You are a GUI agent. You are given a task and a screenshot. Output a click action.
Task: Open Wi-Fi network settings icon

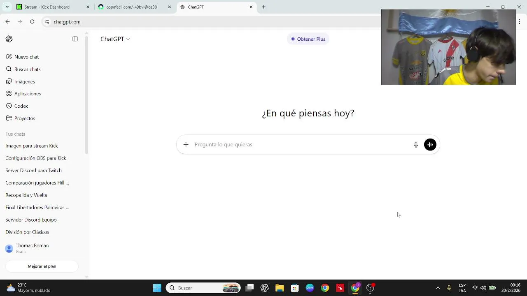tap(475, 288)
